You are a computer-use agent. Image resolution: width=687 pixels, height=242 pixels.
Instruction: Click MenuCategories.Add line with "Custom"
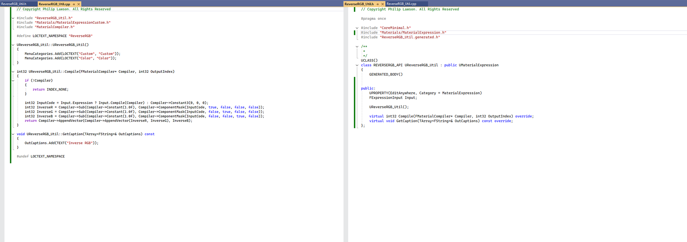tap(72, 54)
